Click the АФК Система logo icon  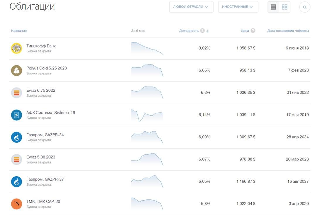click(16, 115)
